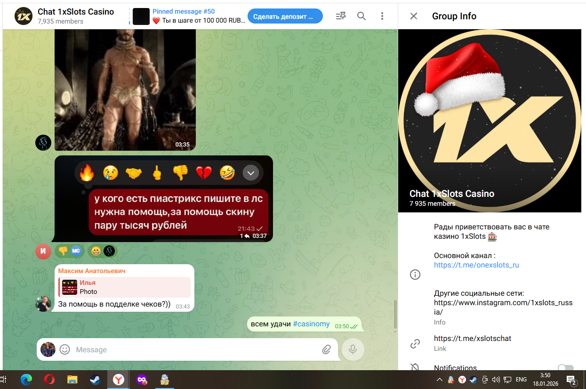Open Steam from the taskbar
Screen dimensions: 586x389
(x=95, y=380)
